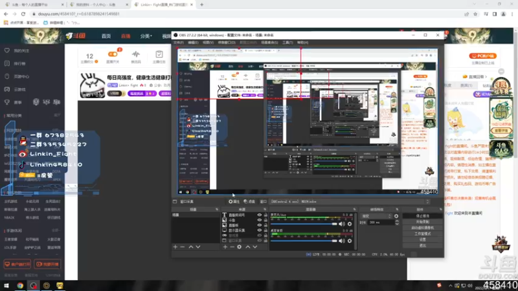The width and height of the screenshot is (518, 291).
Task: Move source down arrow in OBS Sources panel
Action: coord(255,247)
